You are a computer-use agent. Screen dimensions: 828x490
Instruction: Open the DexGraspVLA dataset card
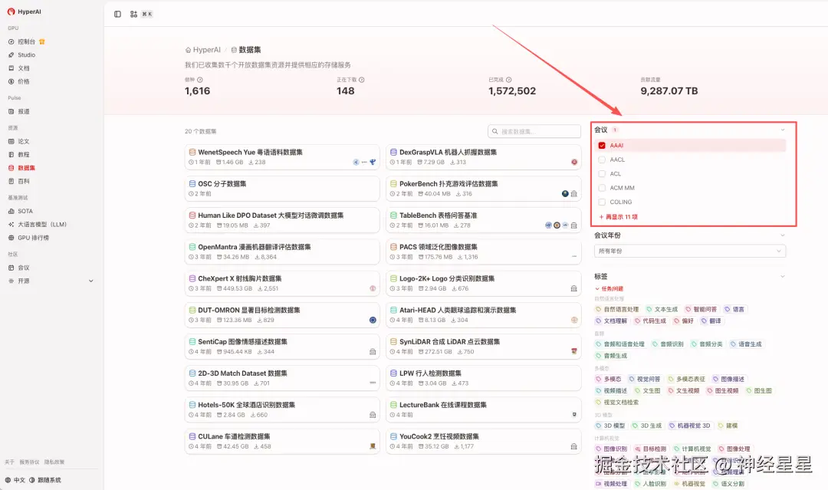coord(483,157)
